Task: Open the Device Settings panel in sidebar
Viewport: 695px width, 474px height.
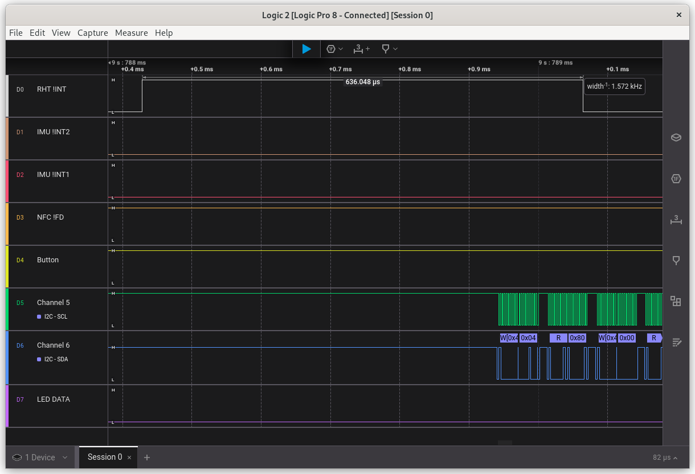Action: (x=676, y=137)
